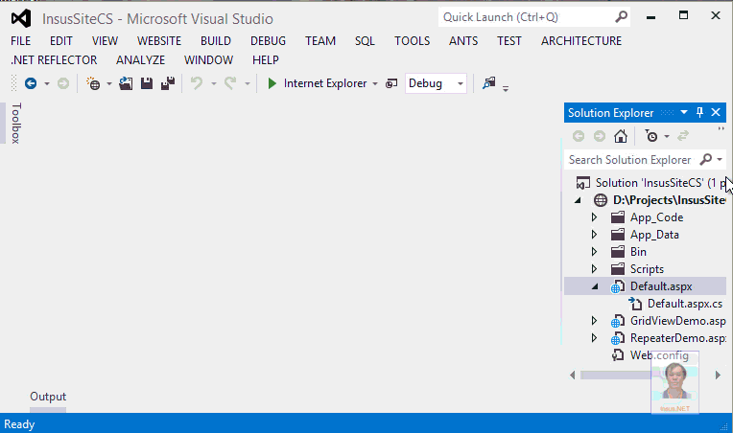The height and width of the screenshot is (433, 733).
Task: Open the Output panel tab
Action: point(48,397)
